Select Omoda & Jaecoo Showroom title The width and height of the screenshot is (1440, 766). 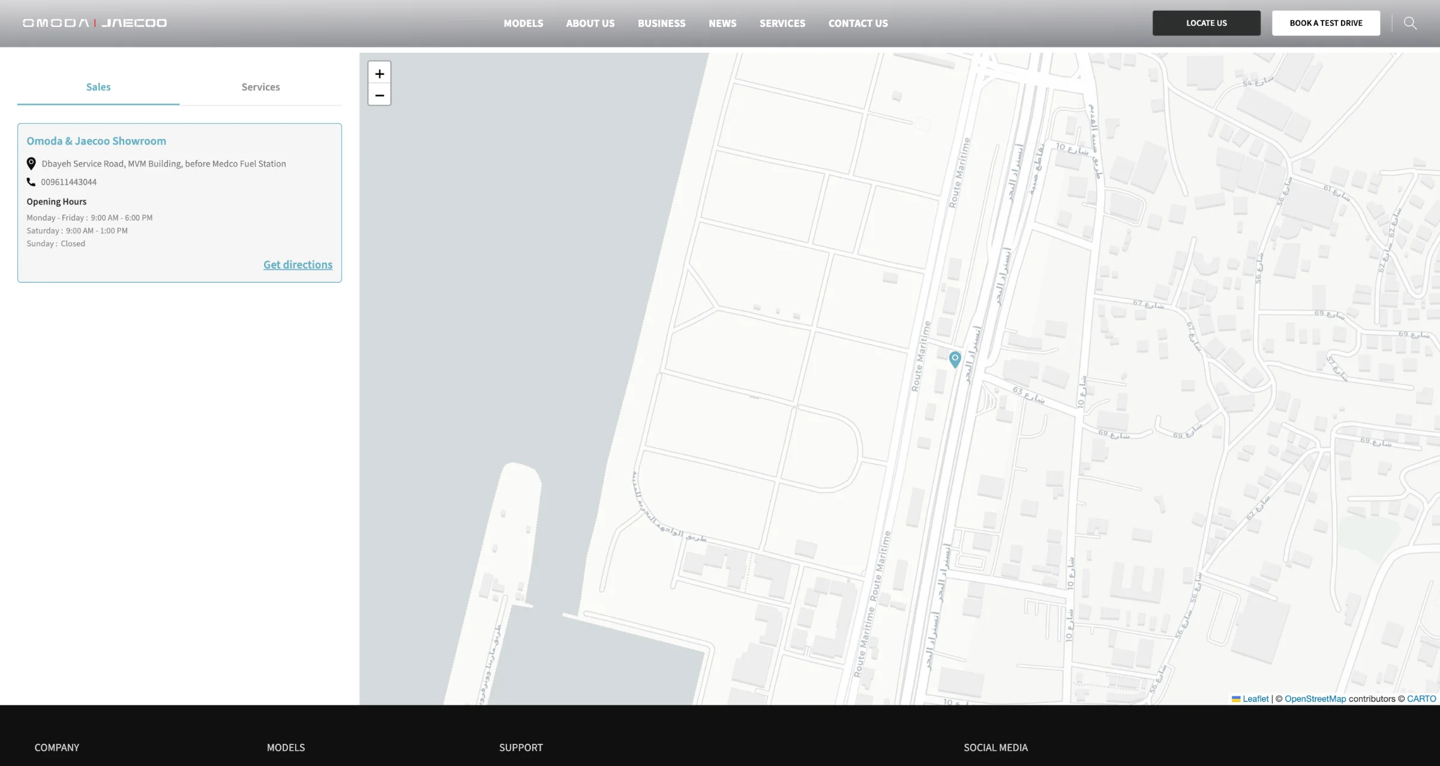pyautogui.click(x=96, y=141)
